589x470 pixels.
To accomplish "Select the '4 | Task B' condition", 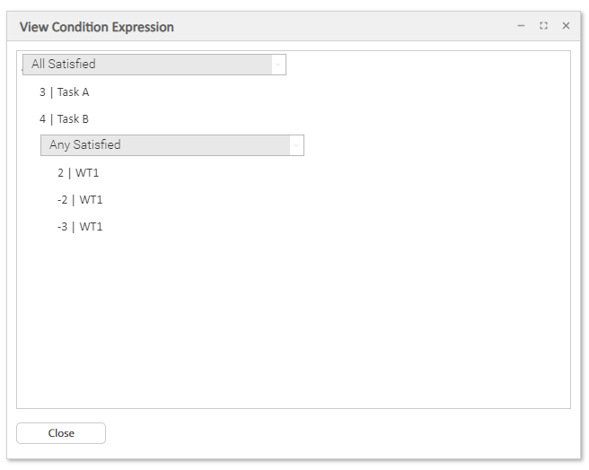I will 65,119.
